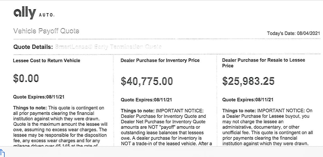This screenshot has width=323, height=157.
Task: Click the faded SmartLease Early Termination Quote text
Action: 108,47
